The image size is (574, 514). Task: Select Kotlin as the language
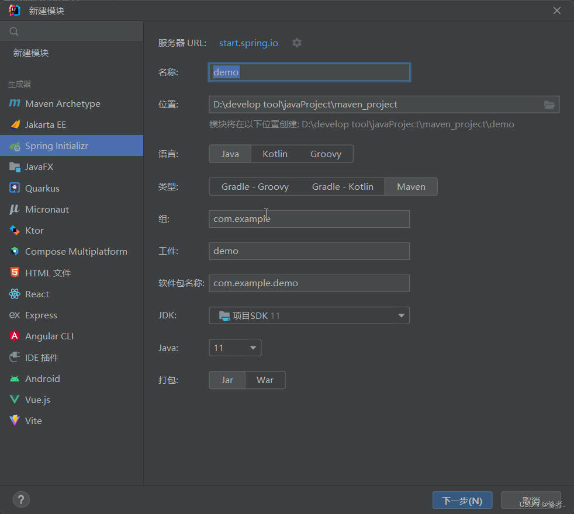pos(275,154)
